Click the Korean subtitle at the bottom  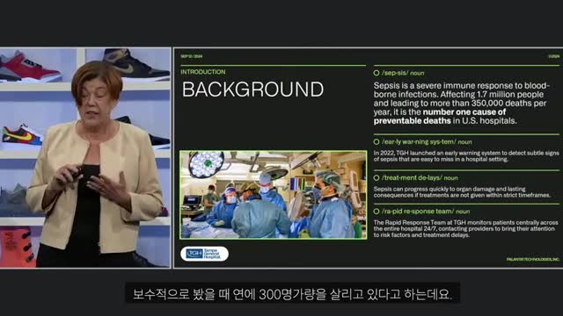(x=292, y=295)
